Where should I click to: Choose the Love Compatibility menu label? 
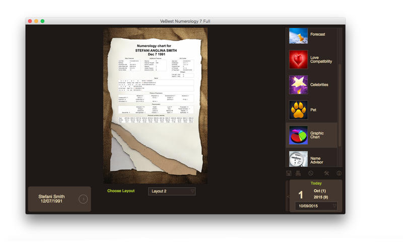321,59
